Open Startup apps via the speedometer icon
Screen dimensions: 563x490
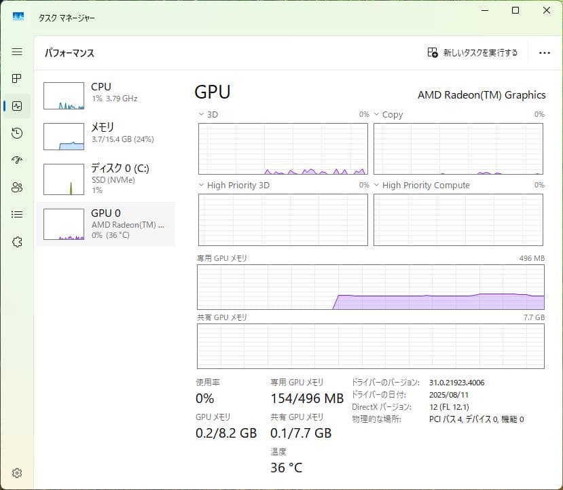pyautogui.click(x=16, y=160)
